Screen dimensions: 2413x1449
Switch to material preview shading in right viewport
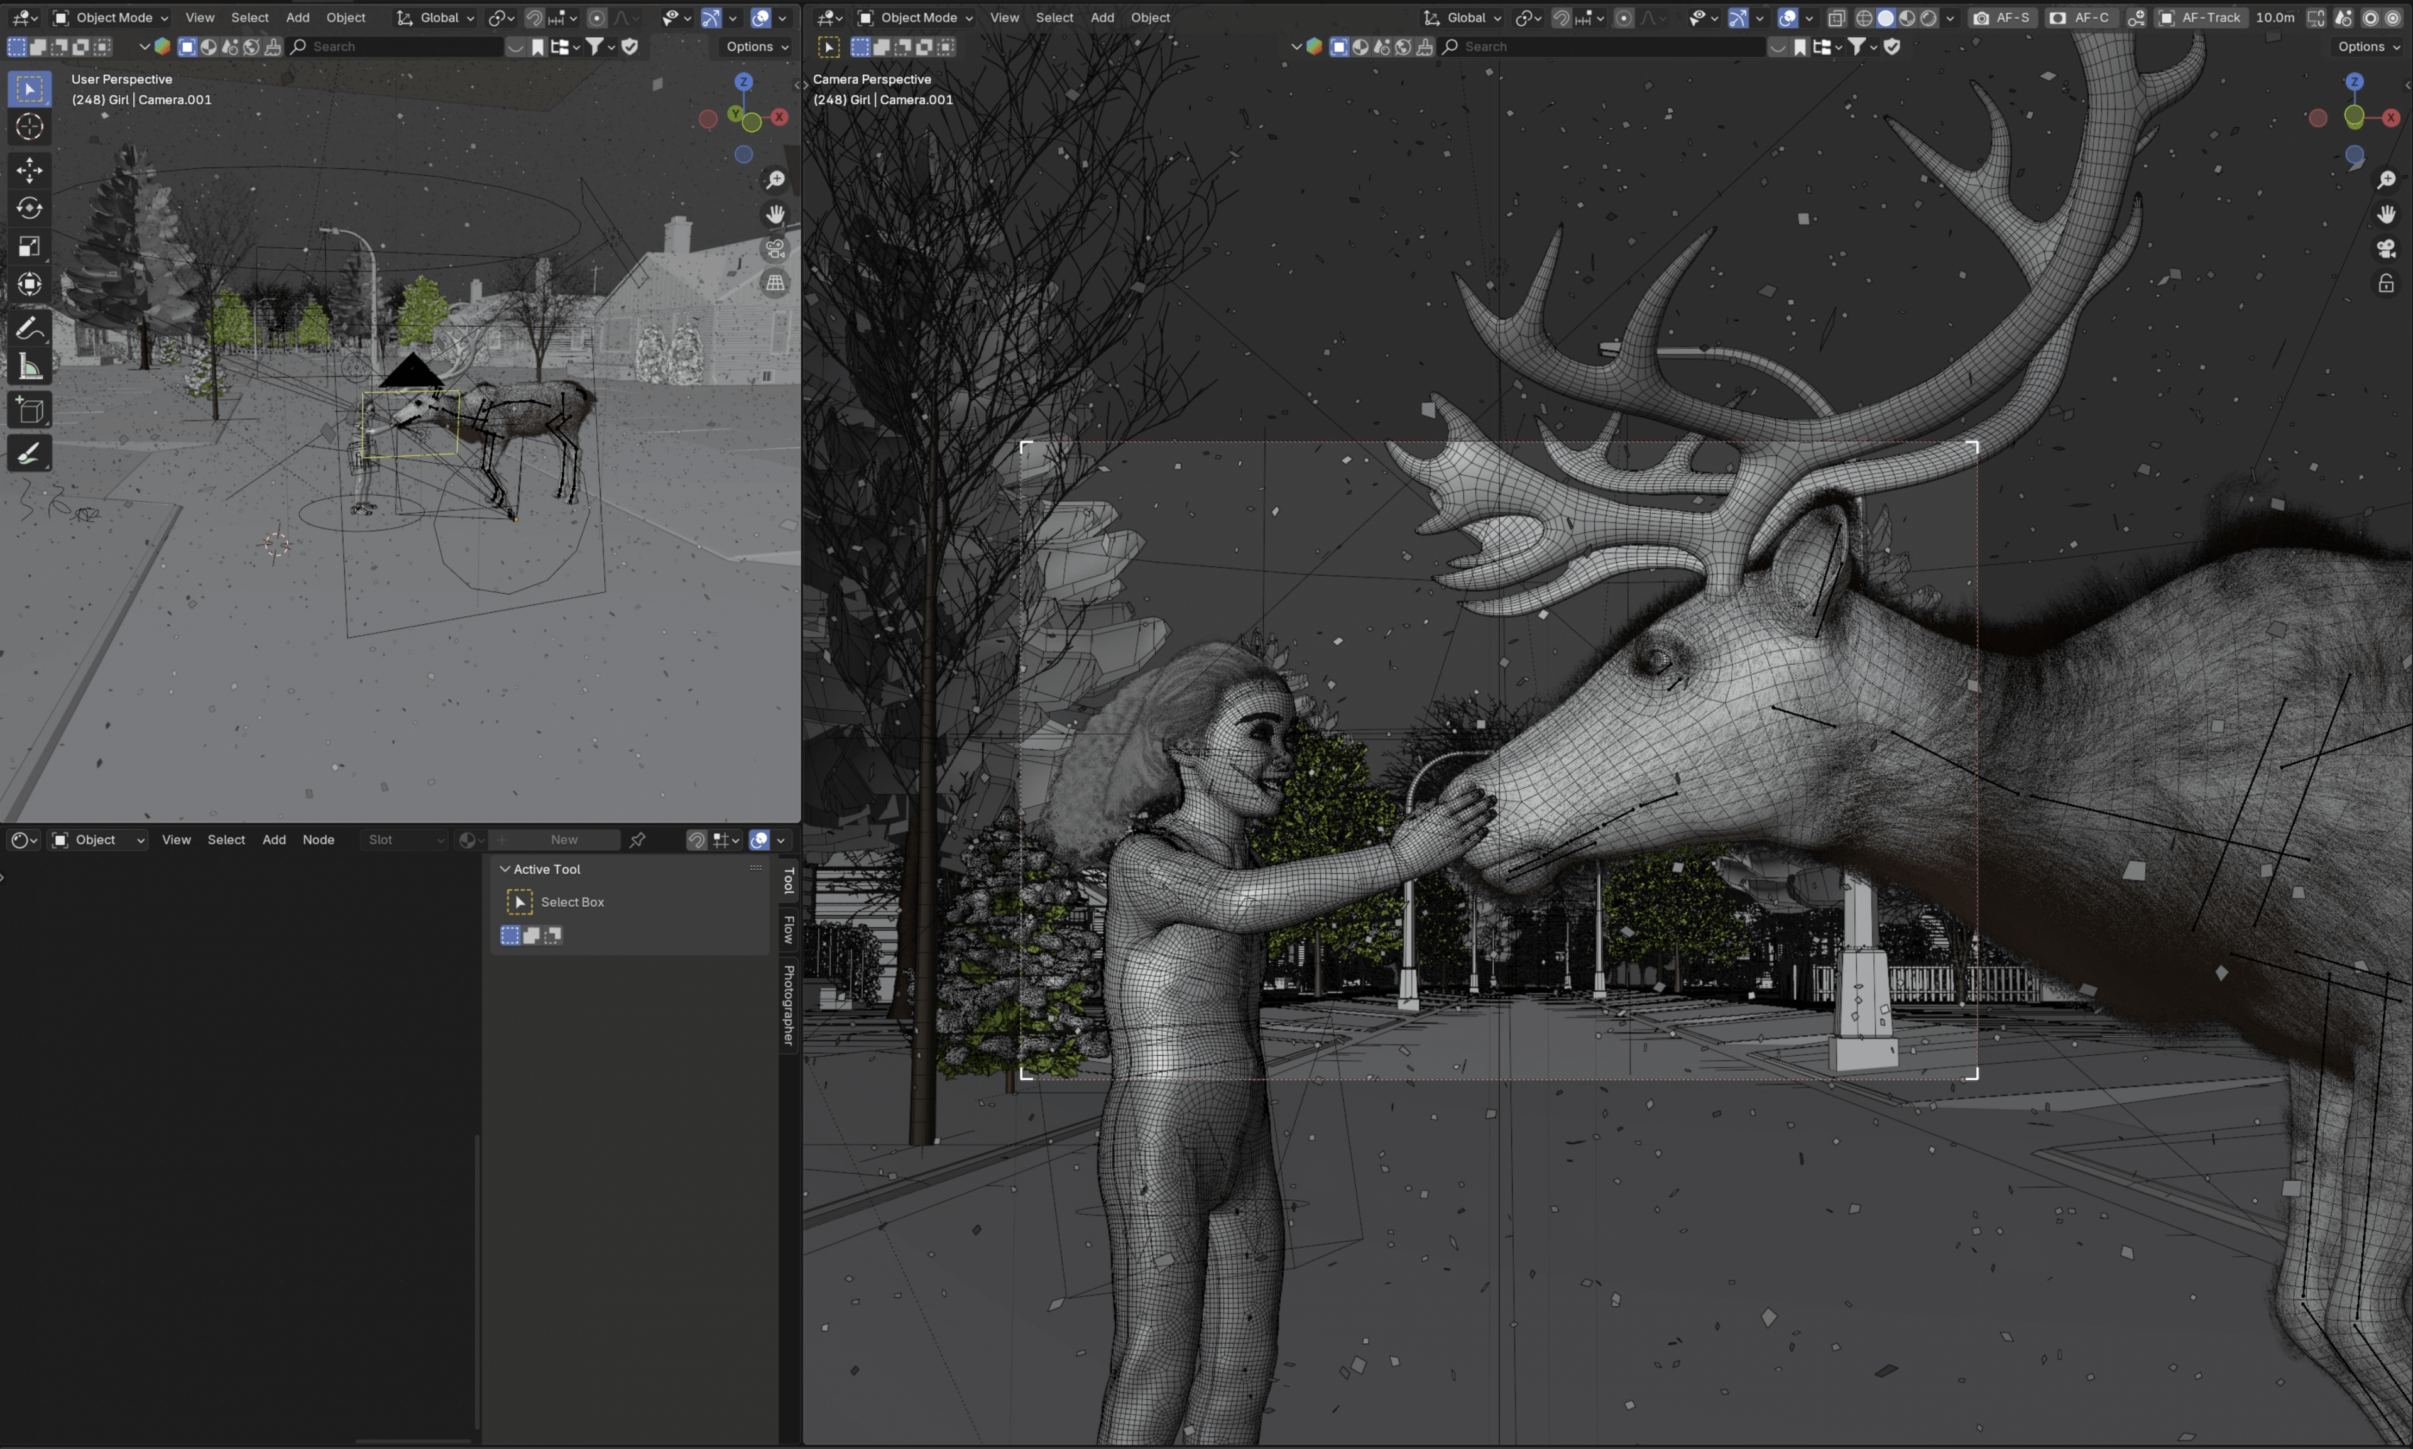point(1907,18)
